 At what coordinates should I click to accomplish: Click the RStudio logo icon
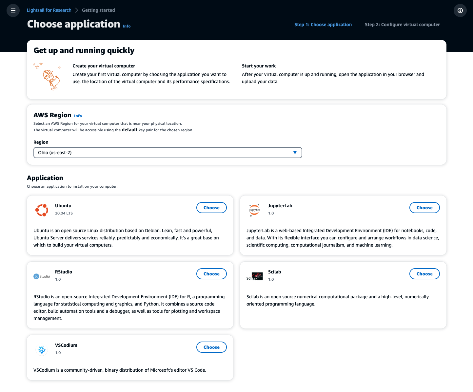(x=42, y=276)
